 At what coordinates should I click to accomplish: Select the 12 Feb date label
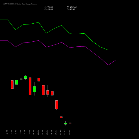point(7,132)
